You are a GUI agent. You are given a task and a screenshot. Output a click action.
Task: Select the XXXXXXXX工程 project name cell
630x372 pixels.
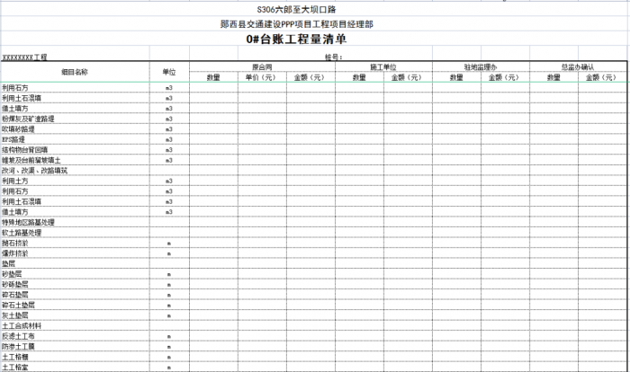coord(25,57)
